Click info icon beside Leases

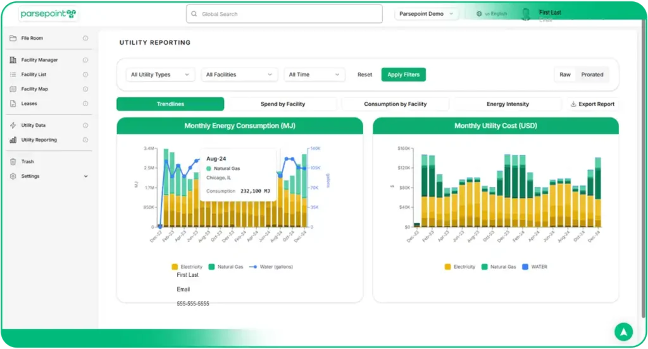[x=85, y=104]
